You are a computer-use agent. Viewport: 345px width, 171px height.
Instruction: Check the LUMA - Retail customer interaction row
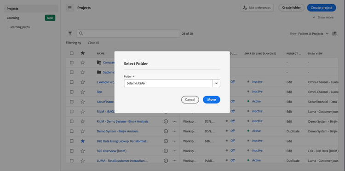point(71,161)
